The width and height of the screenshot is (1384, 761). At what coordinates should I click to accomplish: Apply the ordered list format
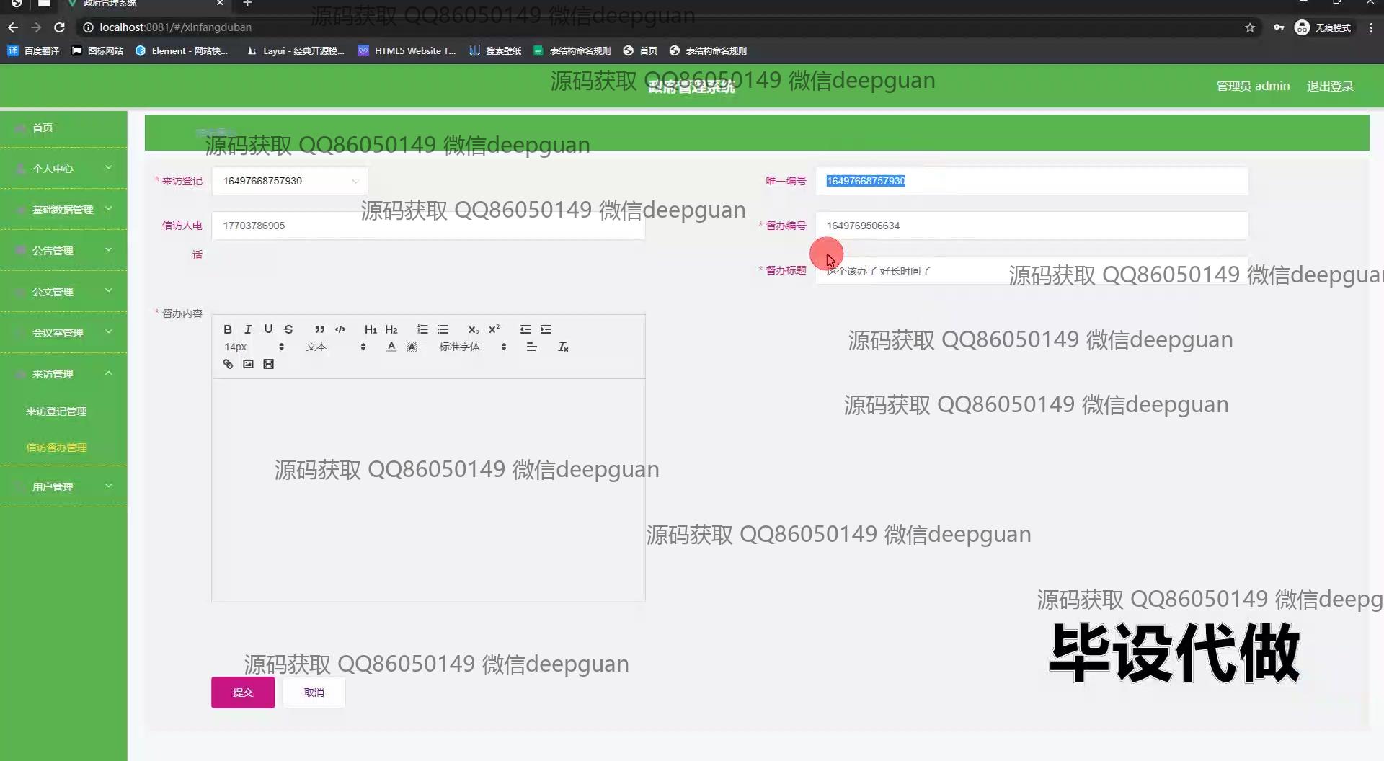422,329
